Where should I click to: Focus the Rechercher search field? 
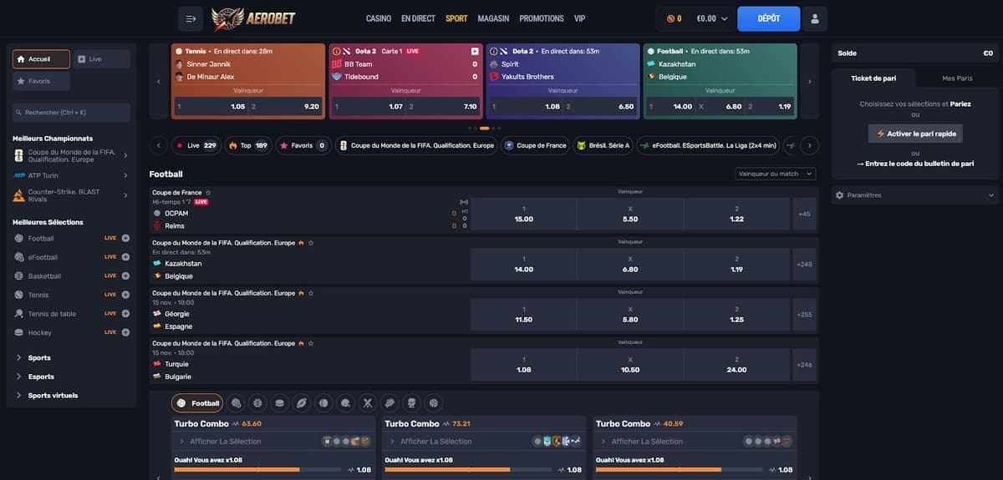click(x=71, y=112)
